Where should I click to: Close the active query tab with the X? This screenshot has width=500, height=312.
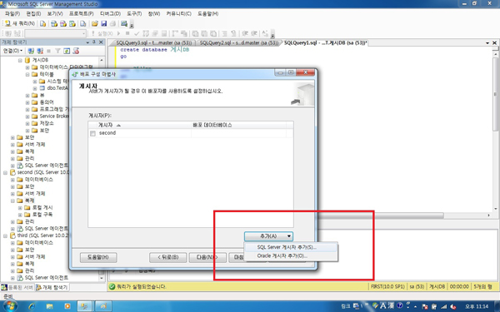494,42
